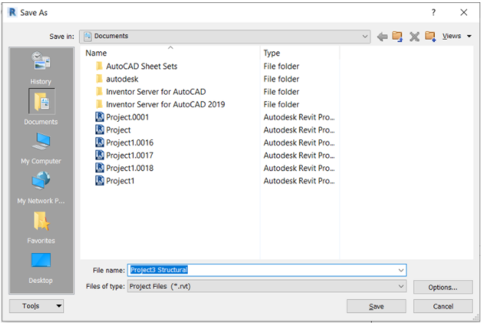Select the Project1.0017 file name
The height and width of the screenshot is (327, 484).
click(x=130, y=155)
